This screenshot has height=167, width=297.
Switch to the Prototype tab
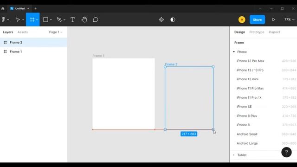point(257,32)
